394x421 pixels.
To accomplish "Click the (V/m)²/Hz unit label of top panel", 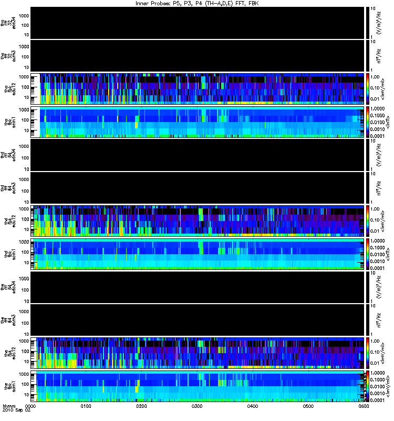I will coord(379,23).
